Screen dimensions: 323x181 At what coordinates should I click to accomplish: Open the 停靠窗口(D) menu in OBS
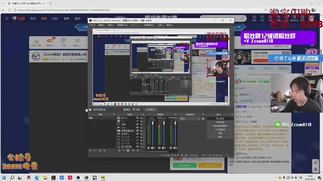pyautogui.click(x=122, y=25)
